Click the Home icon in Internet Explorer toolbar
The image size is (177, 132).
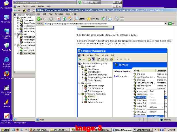70,19
